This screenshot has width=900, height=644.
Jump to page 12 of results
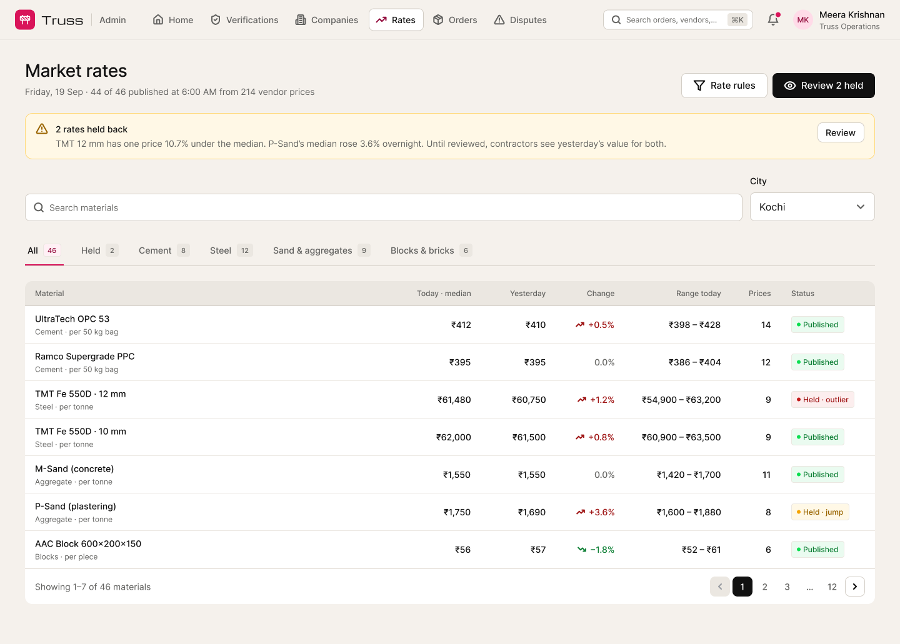pyautogui.click(x=832, y=587)
